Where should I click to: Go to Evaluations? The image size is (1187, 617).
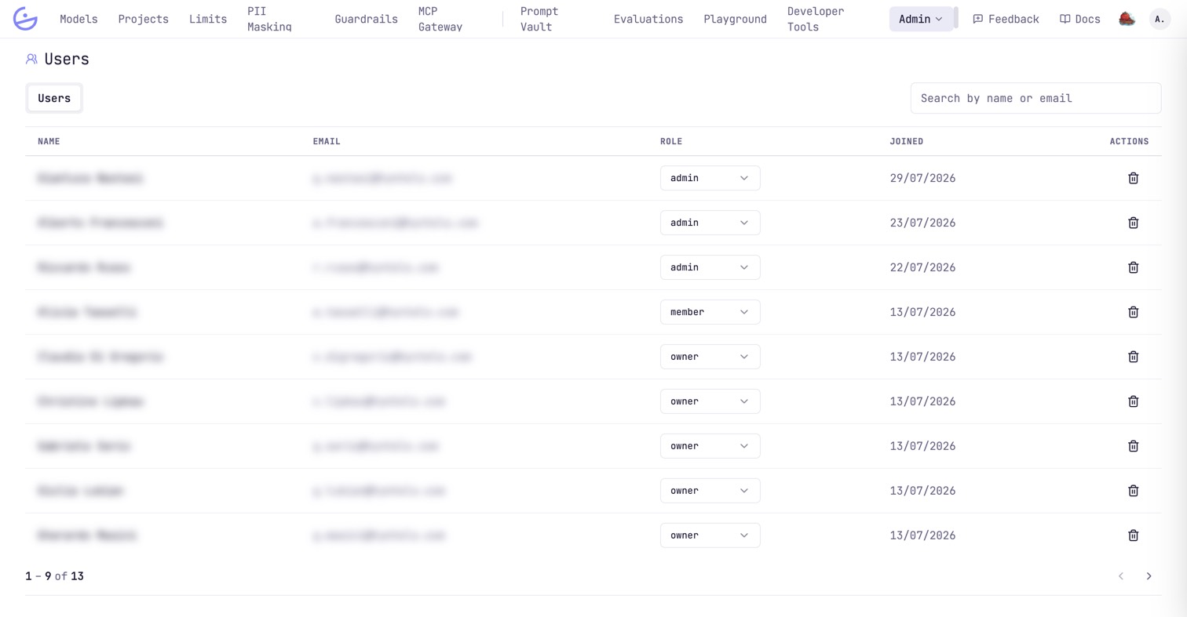point(648,19)
